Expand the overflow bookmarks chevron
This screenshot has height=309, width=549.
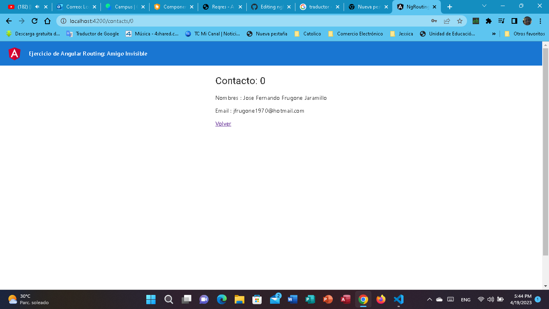pyautogui.click(x=494, y=34)
